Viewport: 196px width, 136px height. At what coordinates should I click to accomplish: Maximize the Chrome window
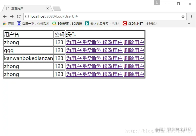[178, 4]
